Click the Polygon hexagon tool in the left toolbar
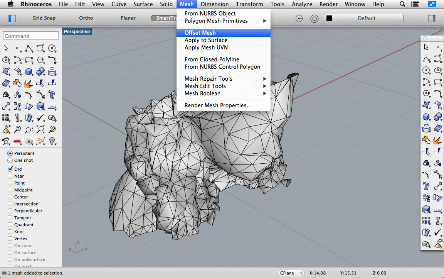Screen dimensions: 444x278 (x=40, y=60)
